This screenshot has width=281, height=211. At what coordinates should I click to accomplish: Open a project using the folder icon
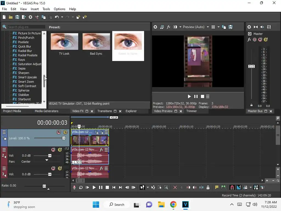[11, 17]
